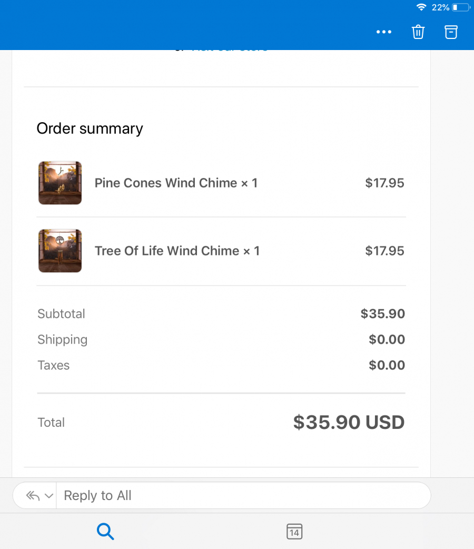This screenshot has width=474, height=549.
Task: Delete this email with the trash icon
Action: coord(418,32)
